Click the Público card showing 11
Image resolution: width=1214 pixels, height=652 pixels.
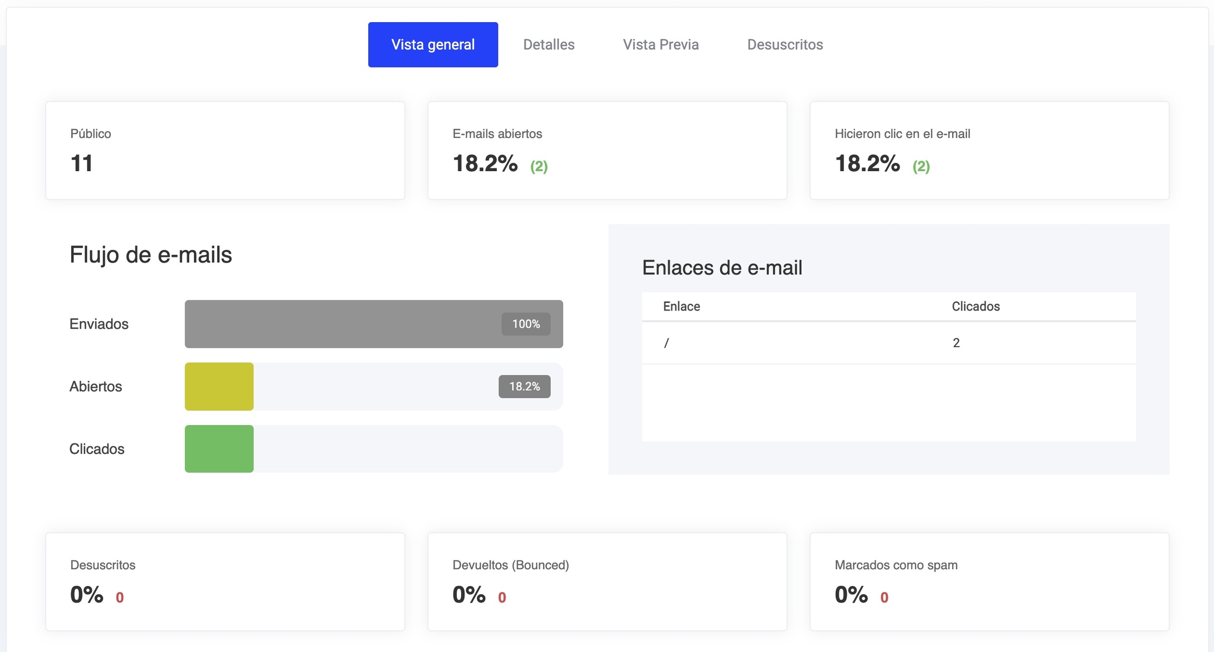click(x=225, y=151)
